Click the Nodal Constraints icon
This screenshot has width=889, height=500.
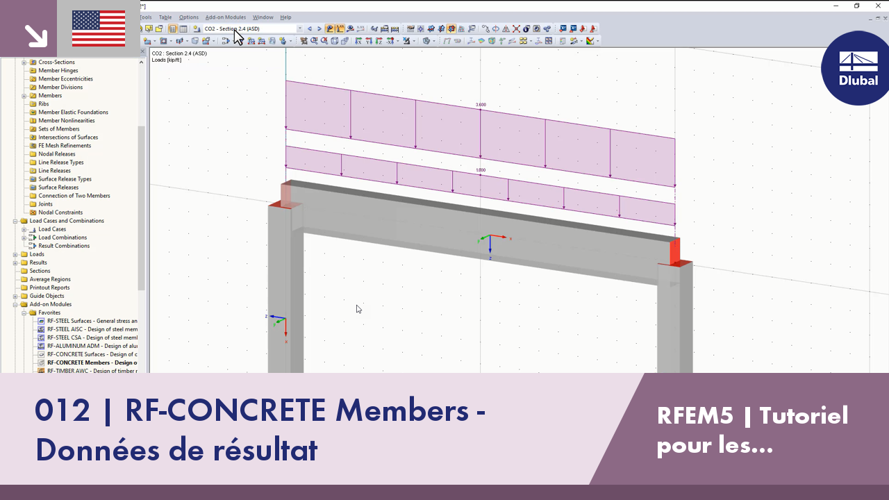pyautogui.click(x=33, y=212)
